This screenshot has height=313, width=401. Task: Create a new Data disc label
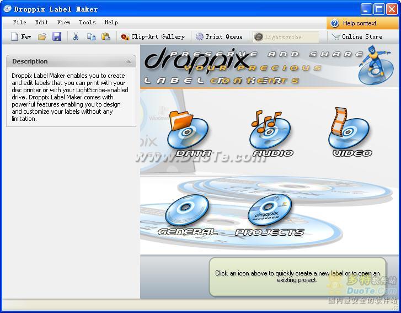click(x=190, y=134)
